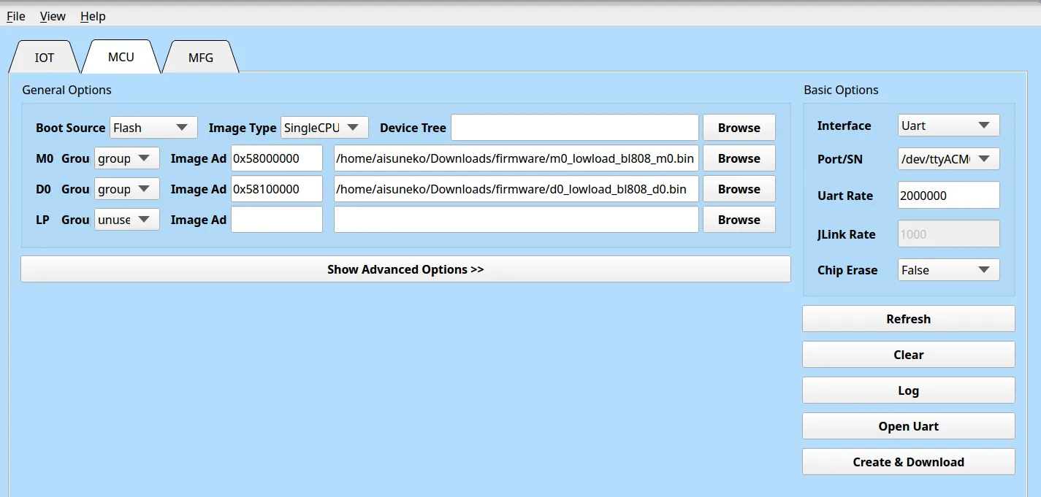Screen dimensions: 1041x497
Task: Open the Chip Erase dropdown
Action: point(948,270)
